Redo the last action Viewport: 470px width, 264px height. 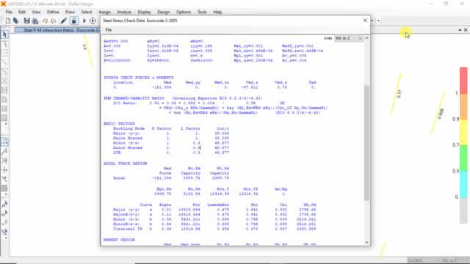point(54,21)
